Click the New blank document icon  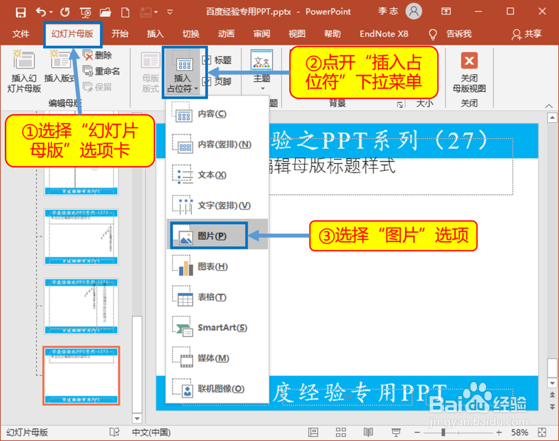click(125, 13)
